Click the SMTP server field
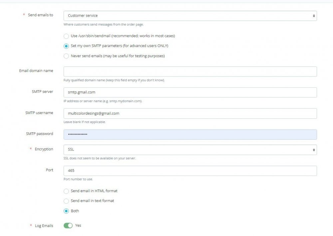The height and width of the screenshot is (236, 333). [190, 92]
